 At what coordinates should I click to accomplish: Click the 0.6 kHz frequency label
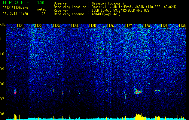[3, 114]
